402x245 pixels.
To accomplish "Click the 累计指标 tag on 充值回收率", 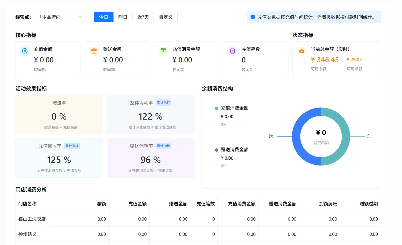I will 72,146.
